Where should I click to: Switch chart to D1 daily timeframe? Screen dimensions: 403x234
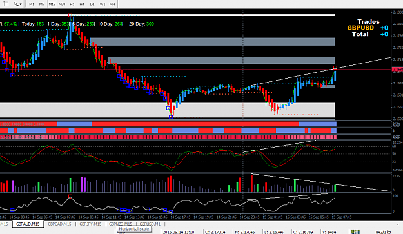click(x=92, y=4)
